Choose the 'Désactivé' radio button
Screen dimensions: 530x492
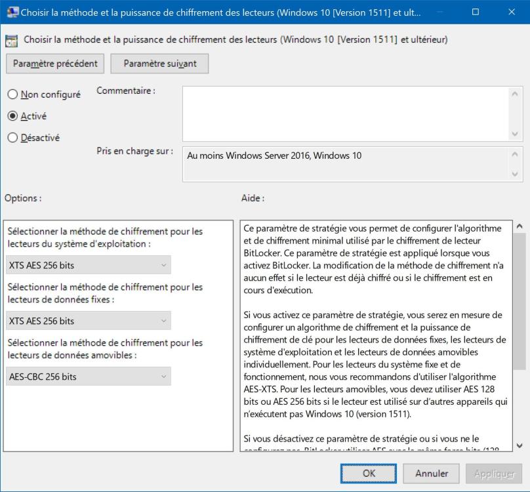click(12, 138)
